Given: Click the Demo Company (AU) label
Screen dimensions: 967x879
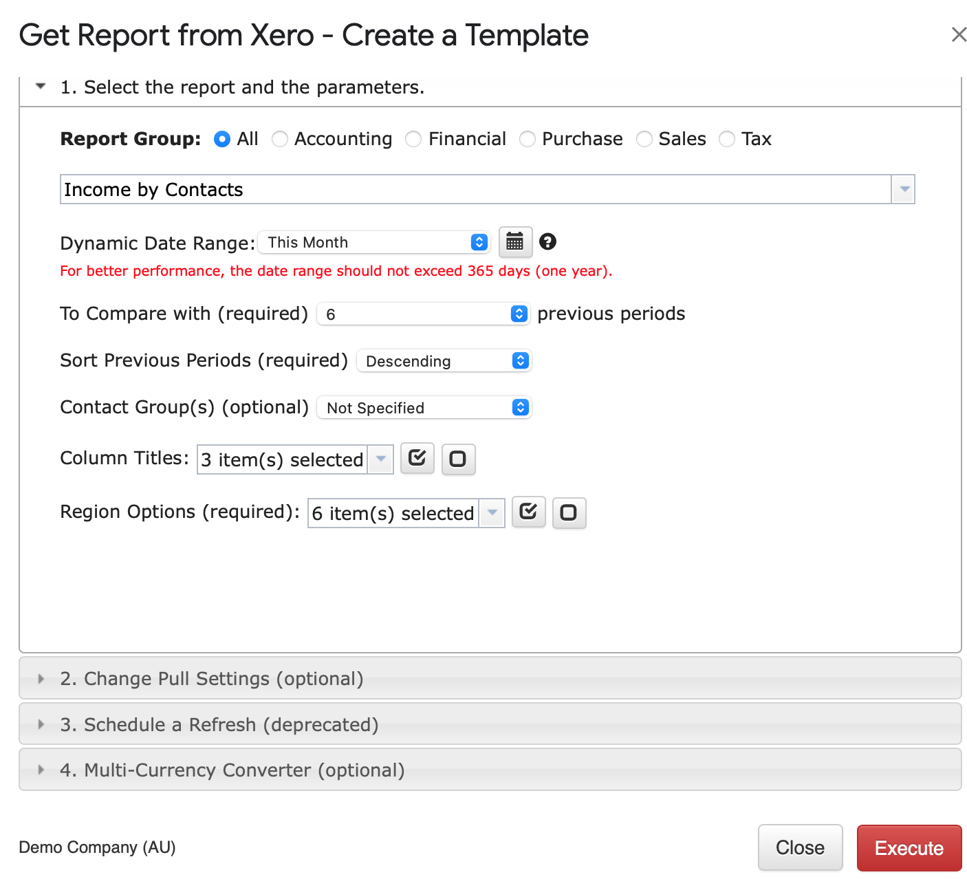Looking at the screenshot, I should pyautogui.click(x=97, y=847).
